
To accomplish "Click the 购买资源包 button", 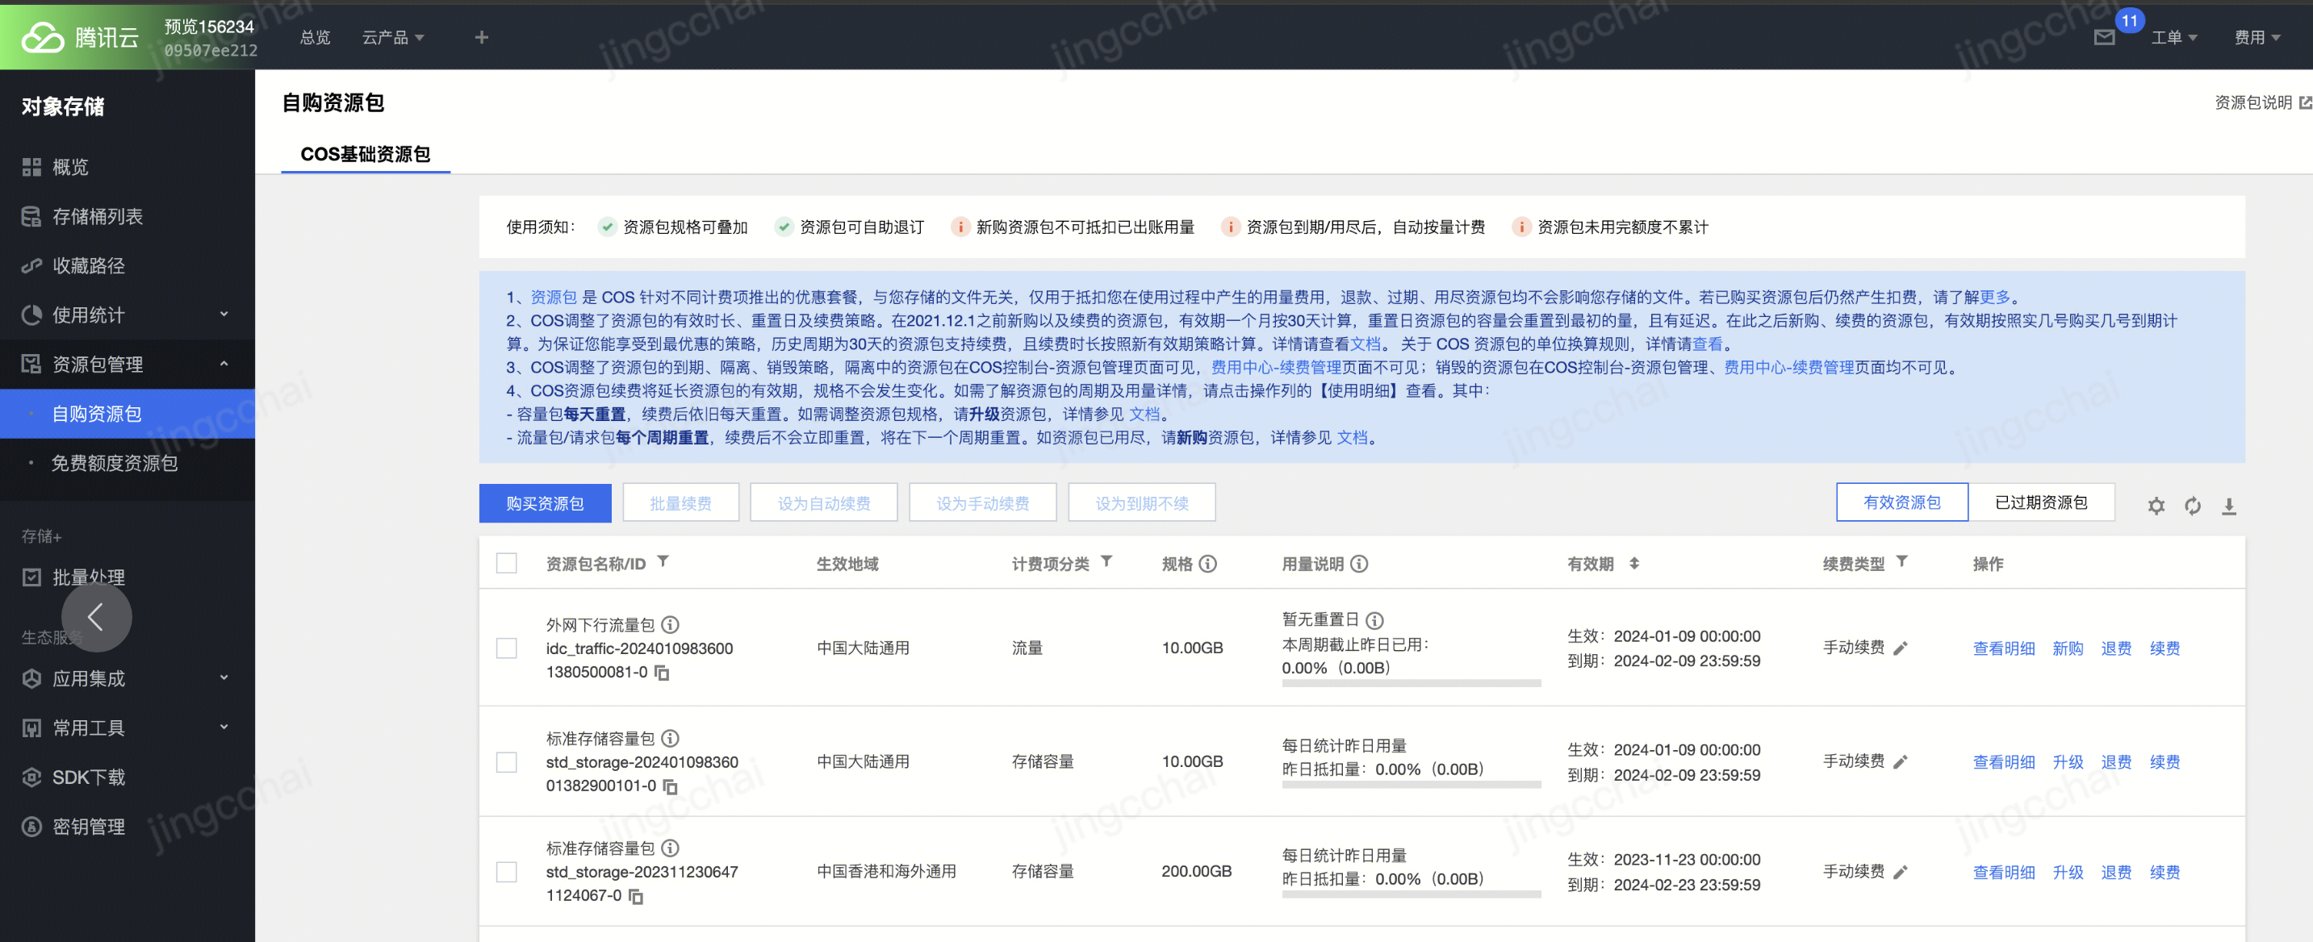I will point(545,503).
